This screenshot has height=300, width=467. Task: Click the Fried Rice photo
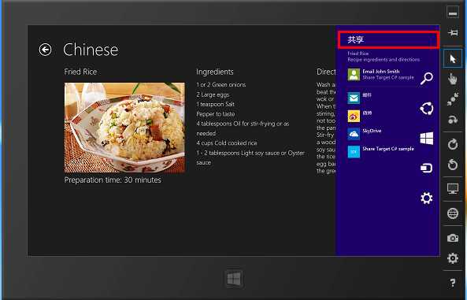pyautogui.click(x=124, y=128)
